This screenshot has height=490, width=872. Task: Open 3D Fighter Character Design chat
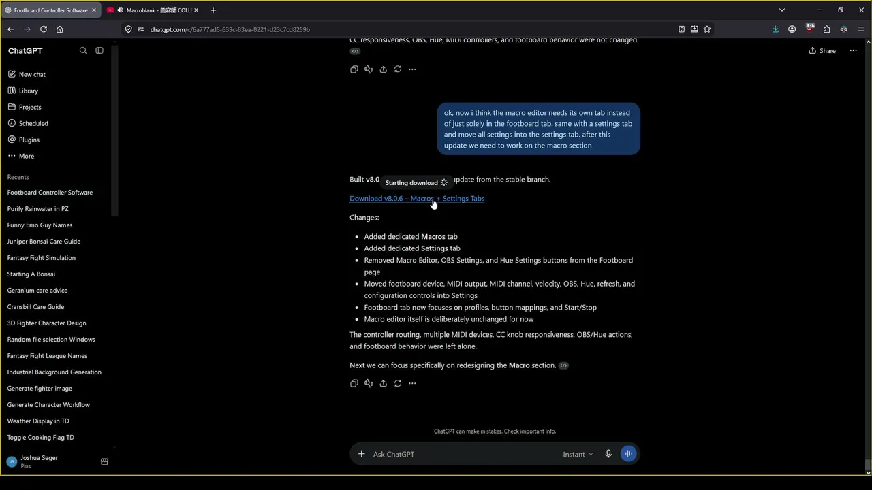tap(46, 323)
